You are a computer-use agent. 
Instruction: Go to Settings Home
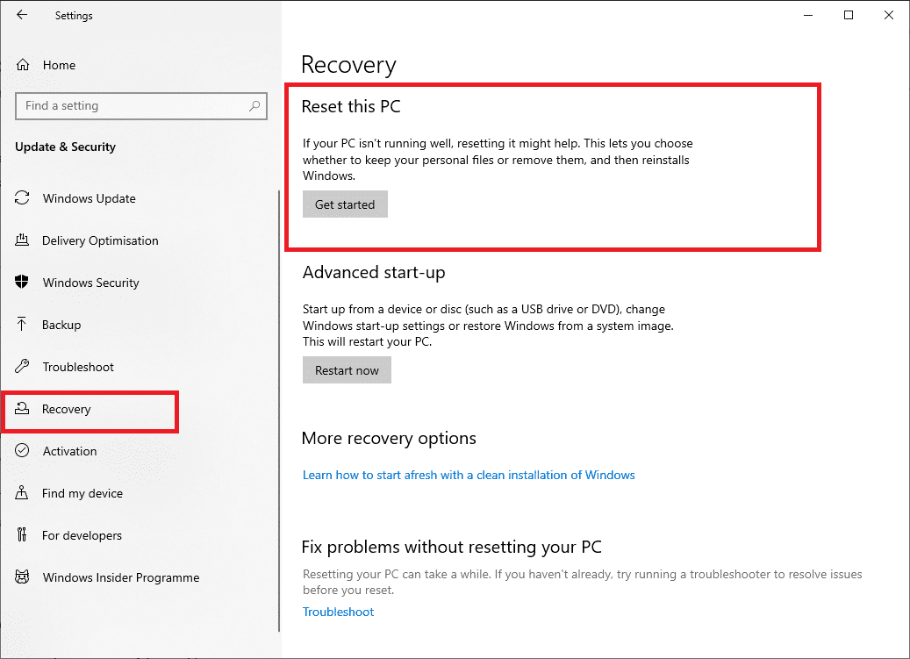tap(59, 65)
